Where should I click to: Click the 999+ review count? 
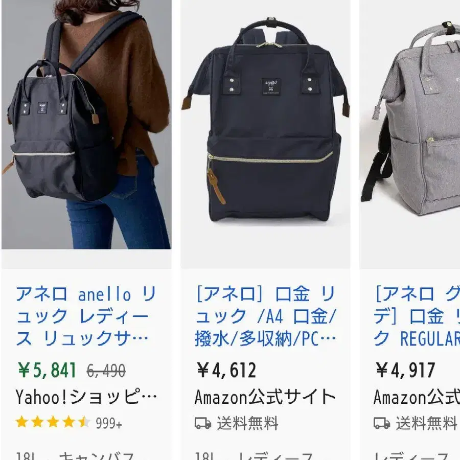tap(109, 423)
